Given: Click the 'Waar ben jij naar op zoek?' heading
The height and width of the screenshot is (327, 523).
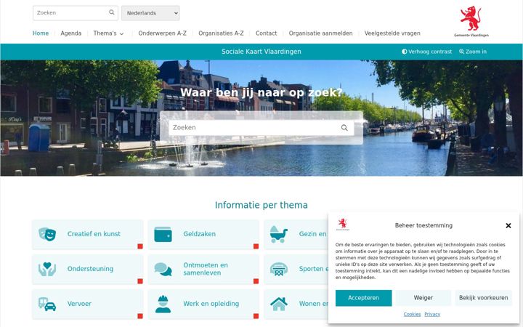Looking at the screenshot, I should [x=261, y=92].
